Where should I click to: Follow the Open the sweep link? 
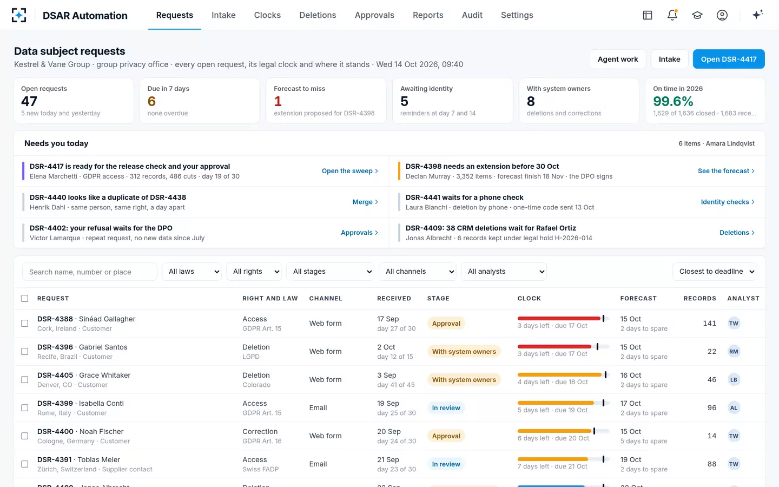pyautogui.click(x=350, y=171)
